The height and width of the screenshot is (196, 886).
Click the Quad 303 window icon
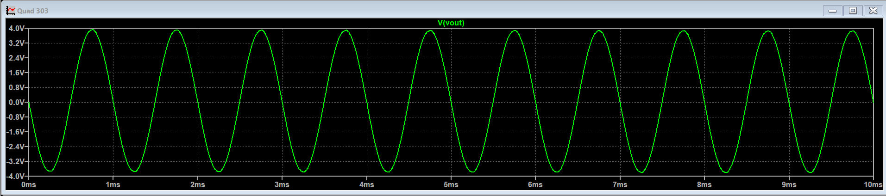pyautogui.click(x=10, y=11)
